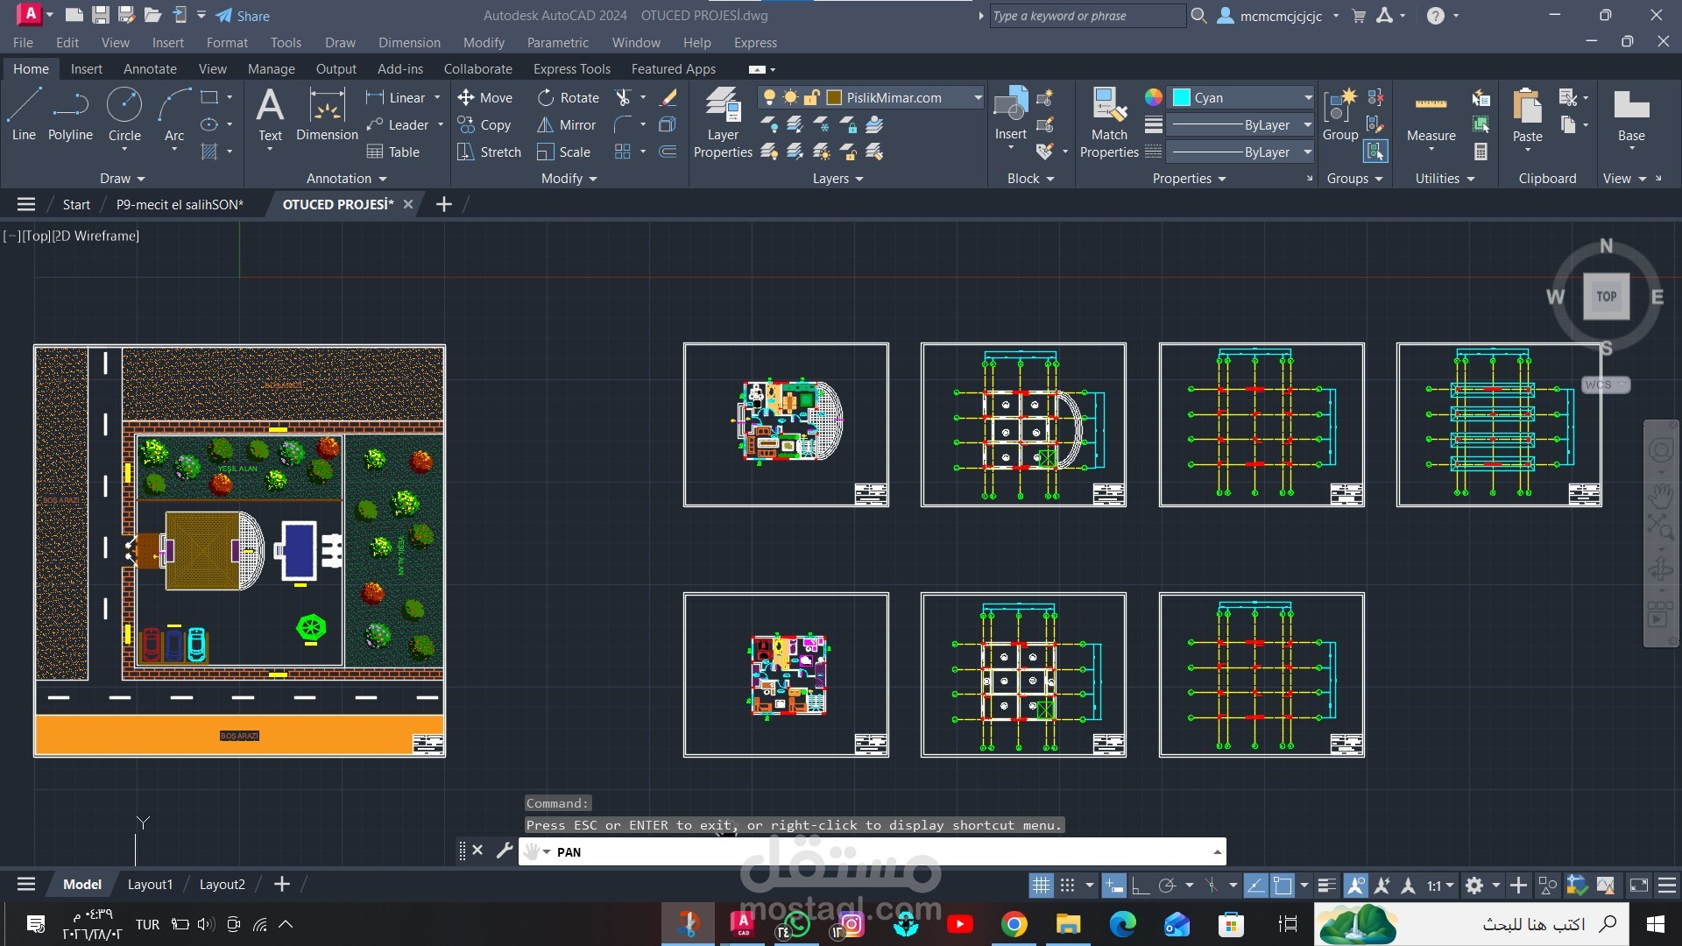Expand the Properties panel
Screen dimensions: 1682x946
pyautogui.click(x=1190, y=178)
